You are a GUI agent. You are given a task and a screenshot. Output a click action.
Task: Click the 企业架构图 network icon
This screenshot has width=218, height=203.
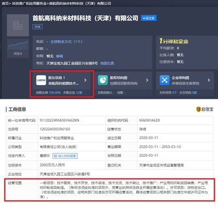tap(165, 80)
